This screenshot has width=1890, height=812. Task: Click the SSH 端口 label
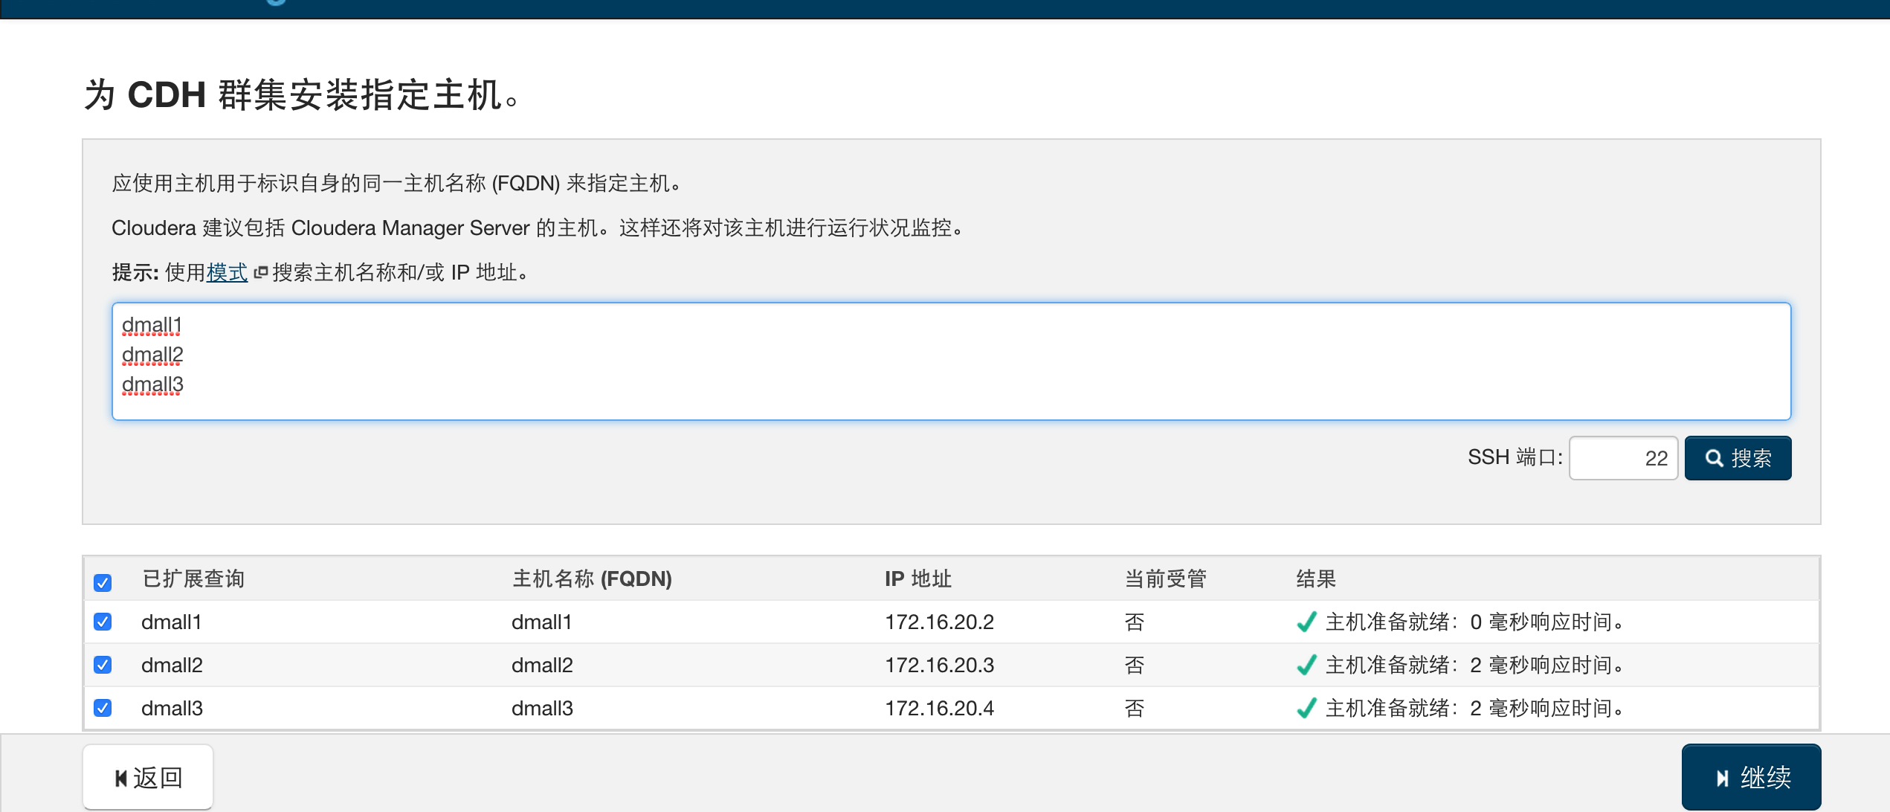[1515, 457]
